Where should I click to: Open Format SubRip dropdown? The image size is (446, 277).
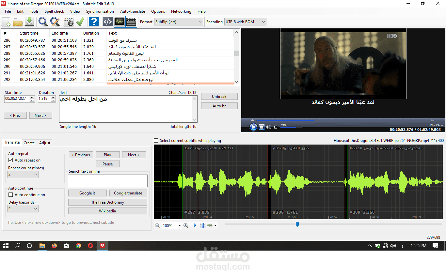pos(178,22)
